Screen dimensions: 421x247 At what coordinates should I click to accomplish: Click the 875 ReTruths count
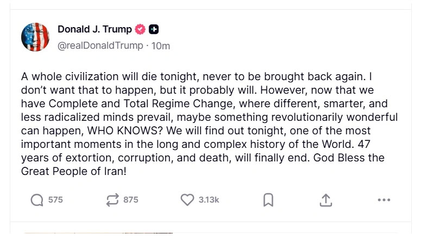pos(131,200)
